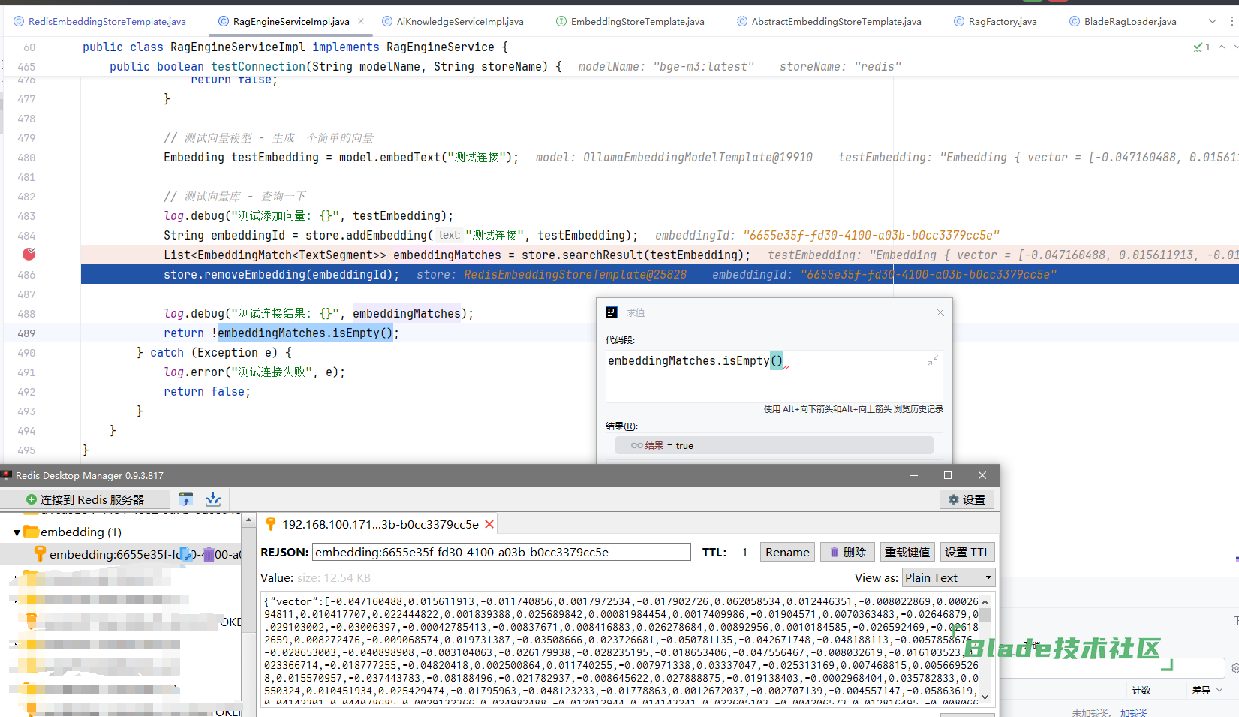Close the 192.168.100.171 key tab
This screenshot has width=1239, height=717.
489,524
